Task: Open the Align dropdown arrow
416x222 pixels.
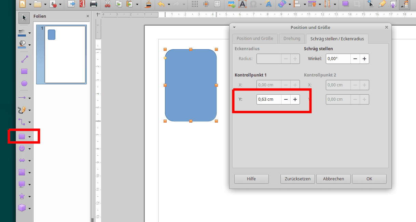Action: (305, 4)
